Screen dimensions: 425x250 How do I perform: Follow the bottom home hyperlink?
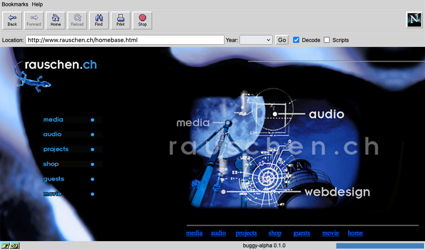coord(355,233)
